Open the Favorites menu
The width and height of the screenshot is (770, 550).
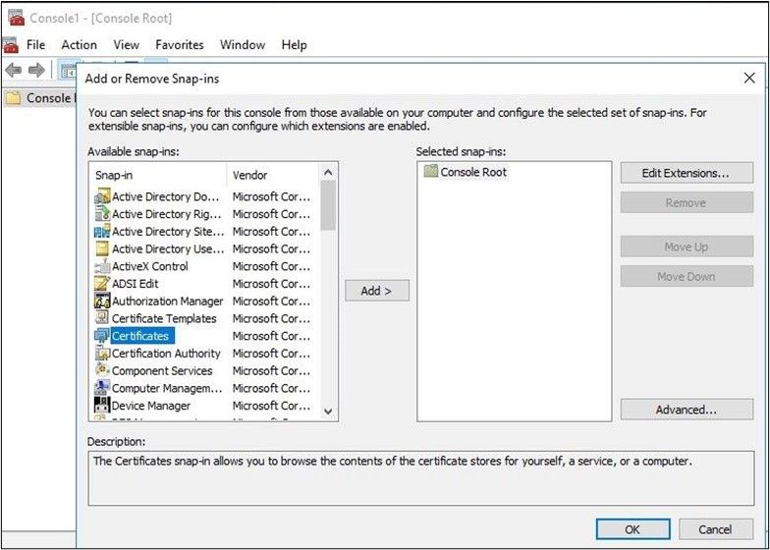(x=180, y=44)
